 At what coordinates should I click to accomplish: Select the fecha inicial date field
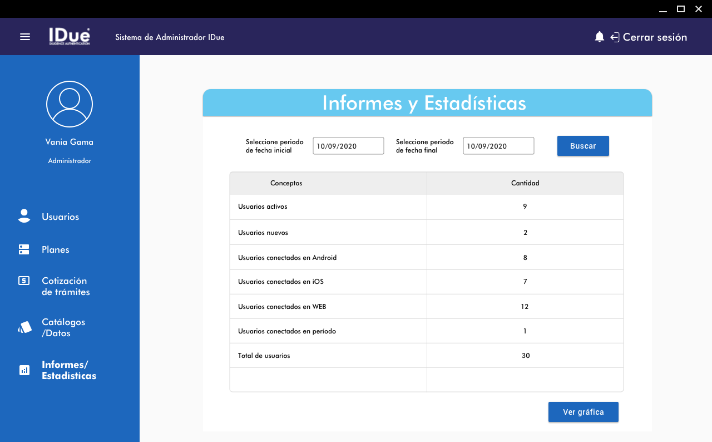pos(348,146)
